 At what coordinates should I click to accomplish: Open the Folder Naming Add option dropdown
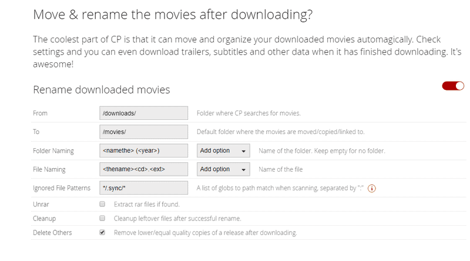tap(223, 151)
